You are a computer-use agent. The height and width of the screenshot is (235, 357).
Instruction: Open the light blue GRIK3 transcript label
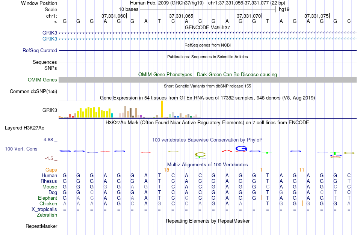[50, 39]
